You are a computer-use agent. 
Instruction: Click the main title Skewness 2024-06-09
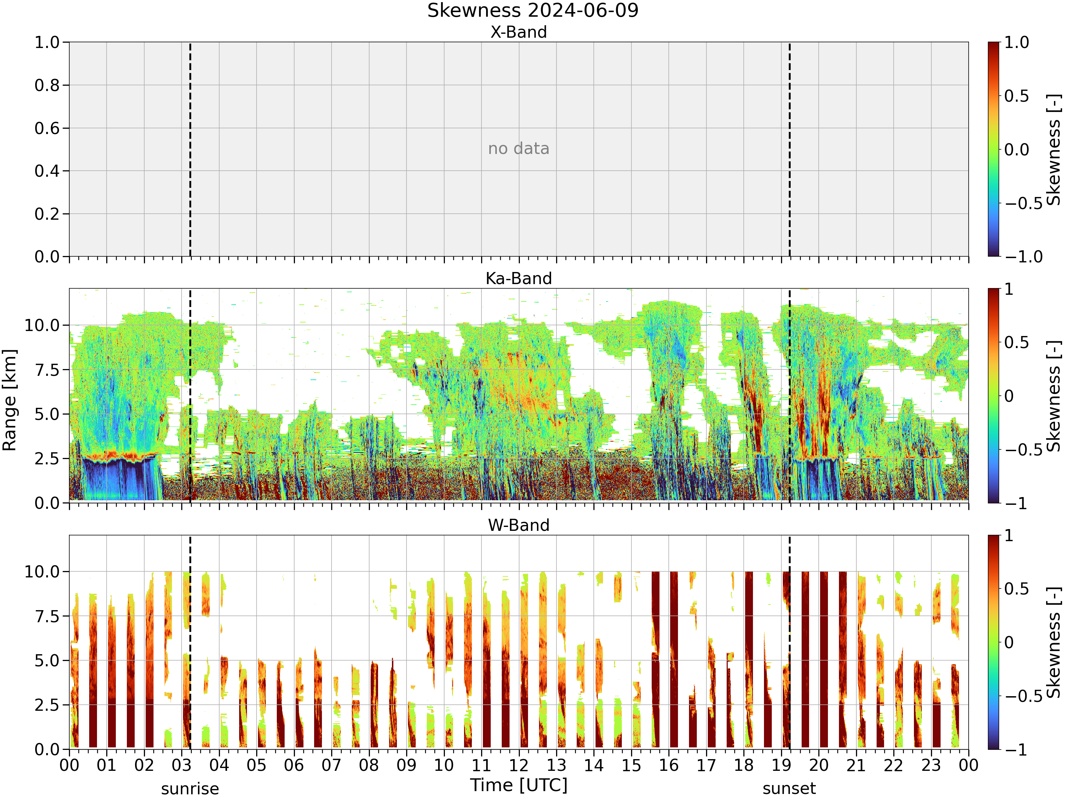tap(533, 11)
